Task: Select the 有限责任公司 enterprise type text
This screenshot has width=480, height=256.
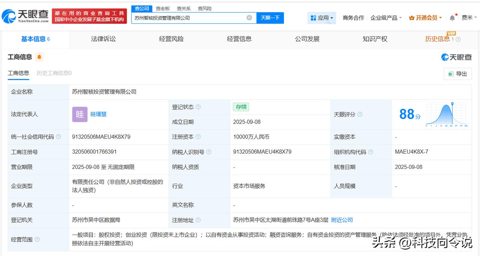Action: pyautogui.click(x=118, y=186)
